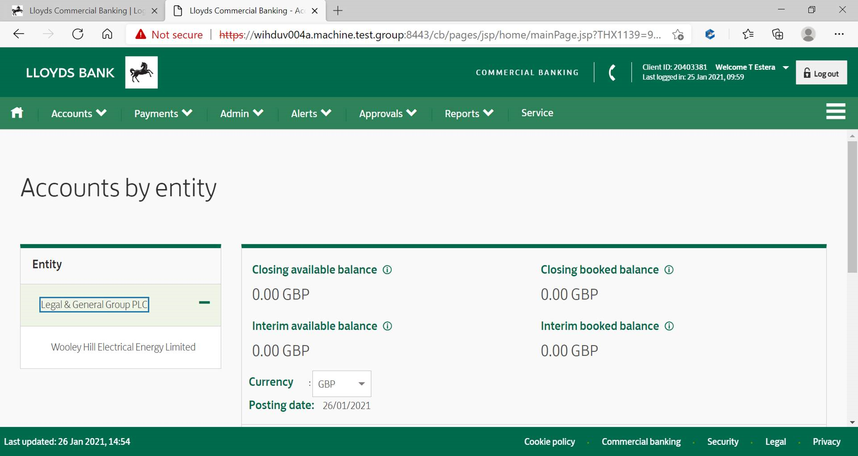This screenshot has height=456, width=858.
Task: Open the Privacy footer link
Action: tap(826, 442)
